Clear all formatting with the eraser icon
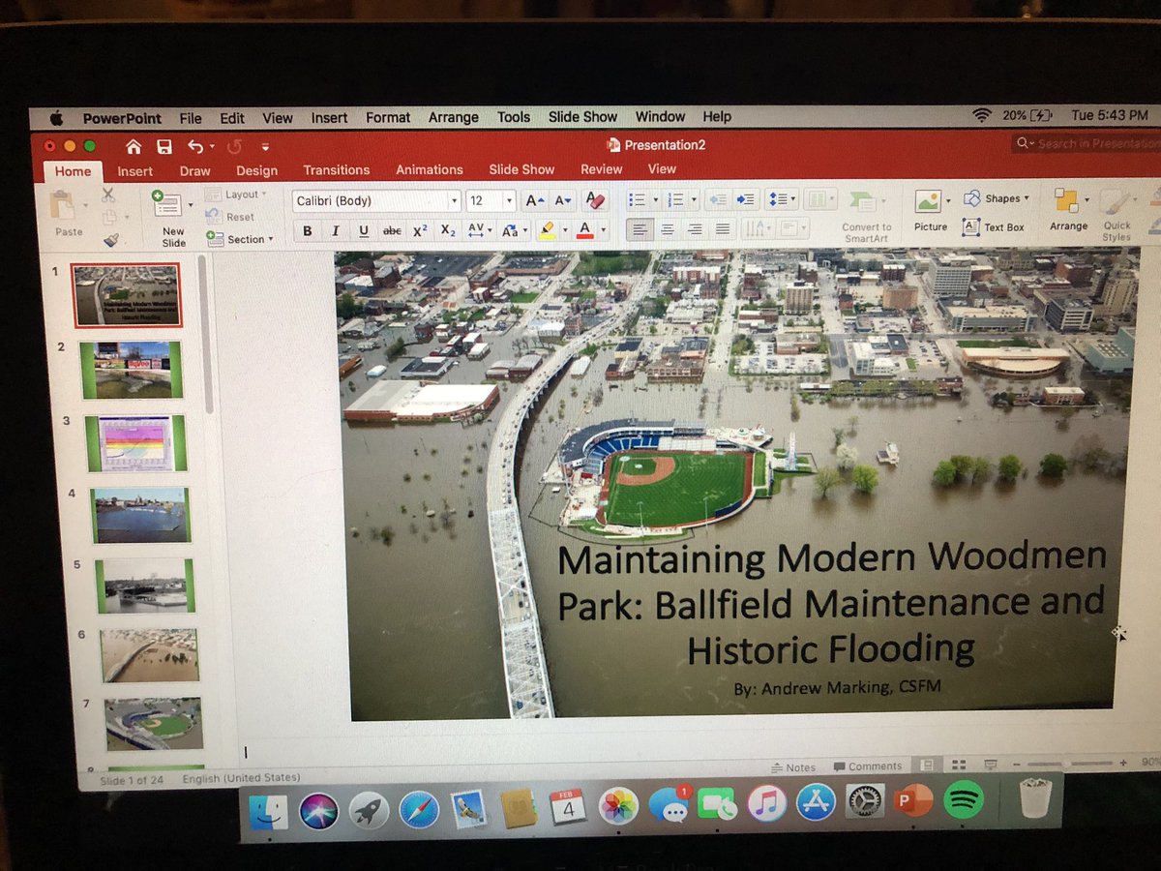This screenshot has width=1161, height=871. coord(595,200)
